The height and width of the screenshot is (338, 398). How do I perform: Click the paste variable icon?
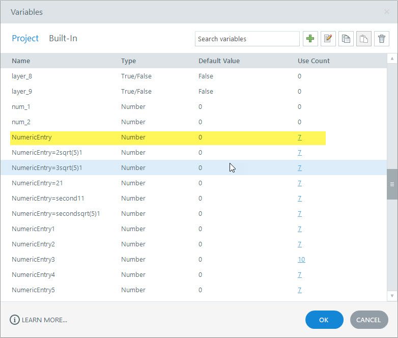(364, 39)
